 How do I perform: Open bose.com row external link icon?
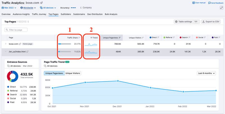[20, 44]
